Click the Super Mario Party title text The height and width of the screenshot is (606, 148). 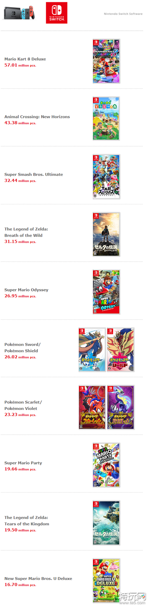23,463
